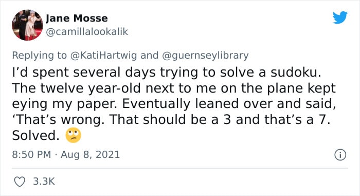Click the 'Replying to' label text
The width and height of the screenshot is (360, 196).
pos(39,56)
